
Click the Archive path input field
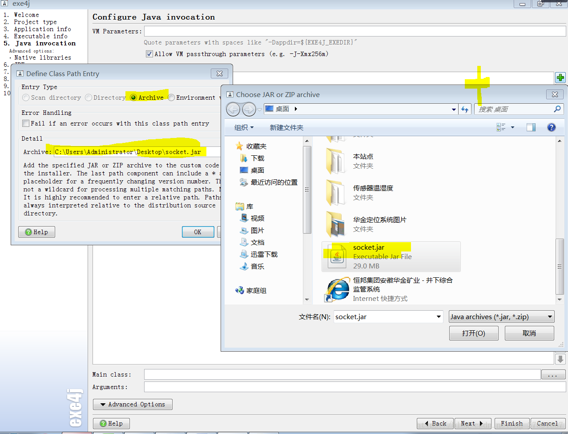[x=137, y=152]
